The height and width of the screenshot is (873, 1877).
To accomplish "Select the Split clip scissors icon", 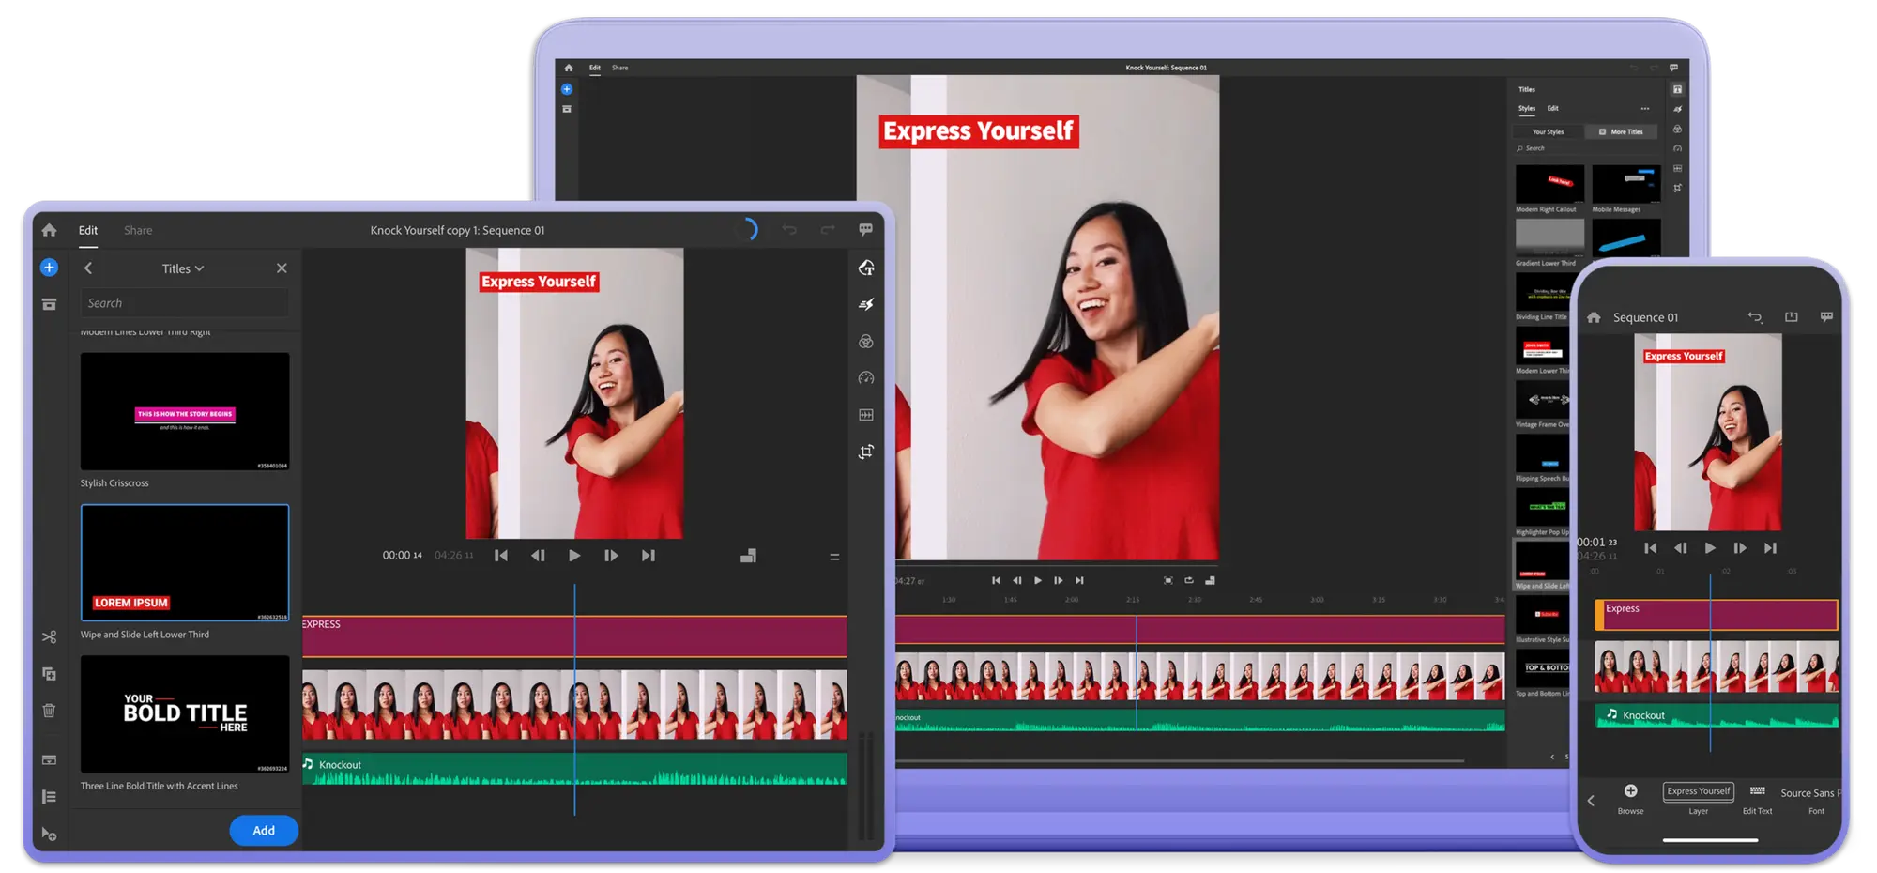I will click(49, 638).
